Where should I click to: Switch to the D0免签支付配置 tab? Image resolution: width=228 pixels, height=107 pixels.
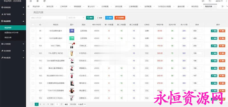(164, 7)
